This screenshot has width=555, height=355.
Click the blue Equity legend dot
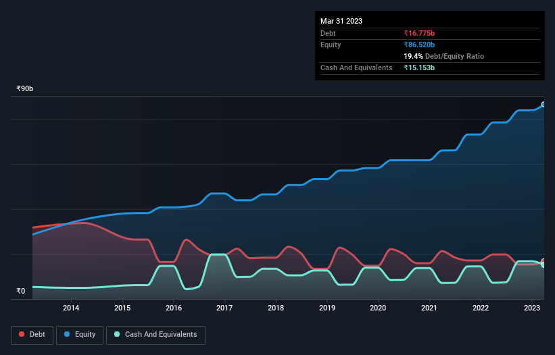[x=67, y=334]
